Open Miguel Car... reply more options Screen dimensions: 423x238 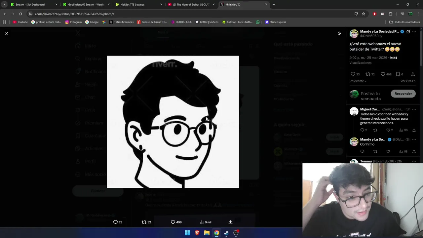click(x=414, y=109)
